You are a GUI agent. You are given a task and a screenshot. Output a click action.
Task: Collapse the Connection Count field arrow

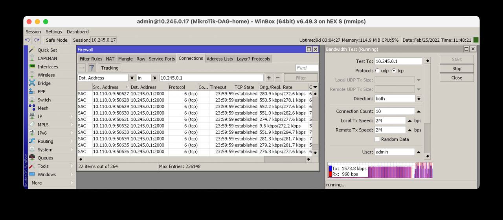[419, 111]
